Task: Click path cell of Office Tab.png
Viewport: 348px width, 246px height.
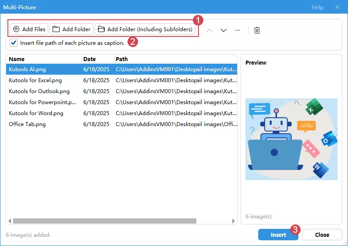Action: 176,124
